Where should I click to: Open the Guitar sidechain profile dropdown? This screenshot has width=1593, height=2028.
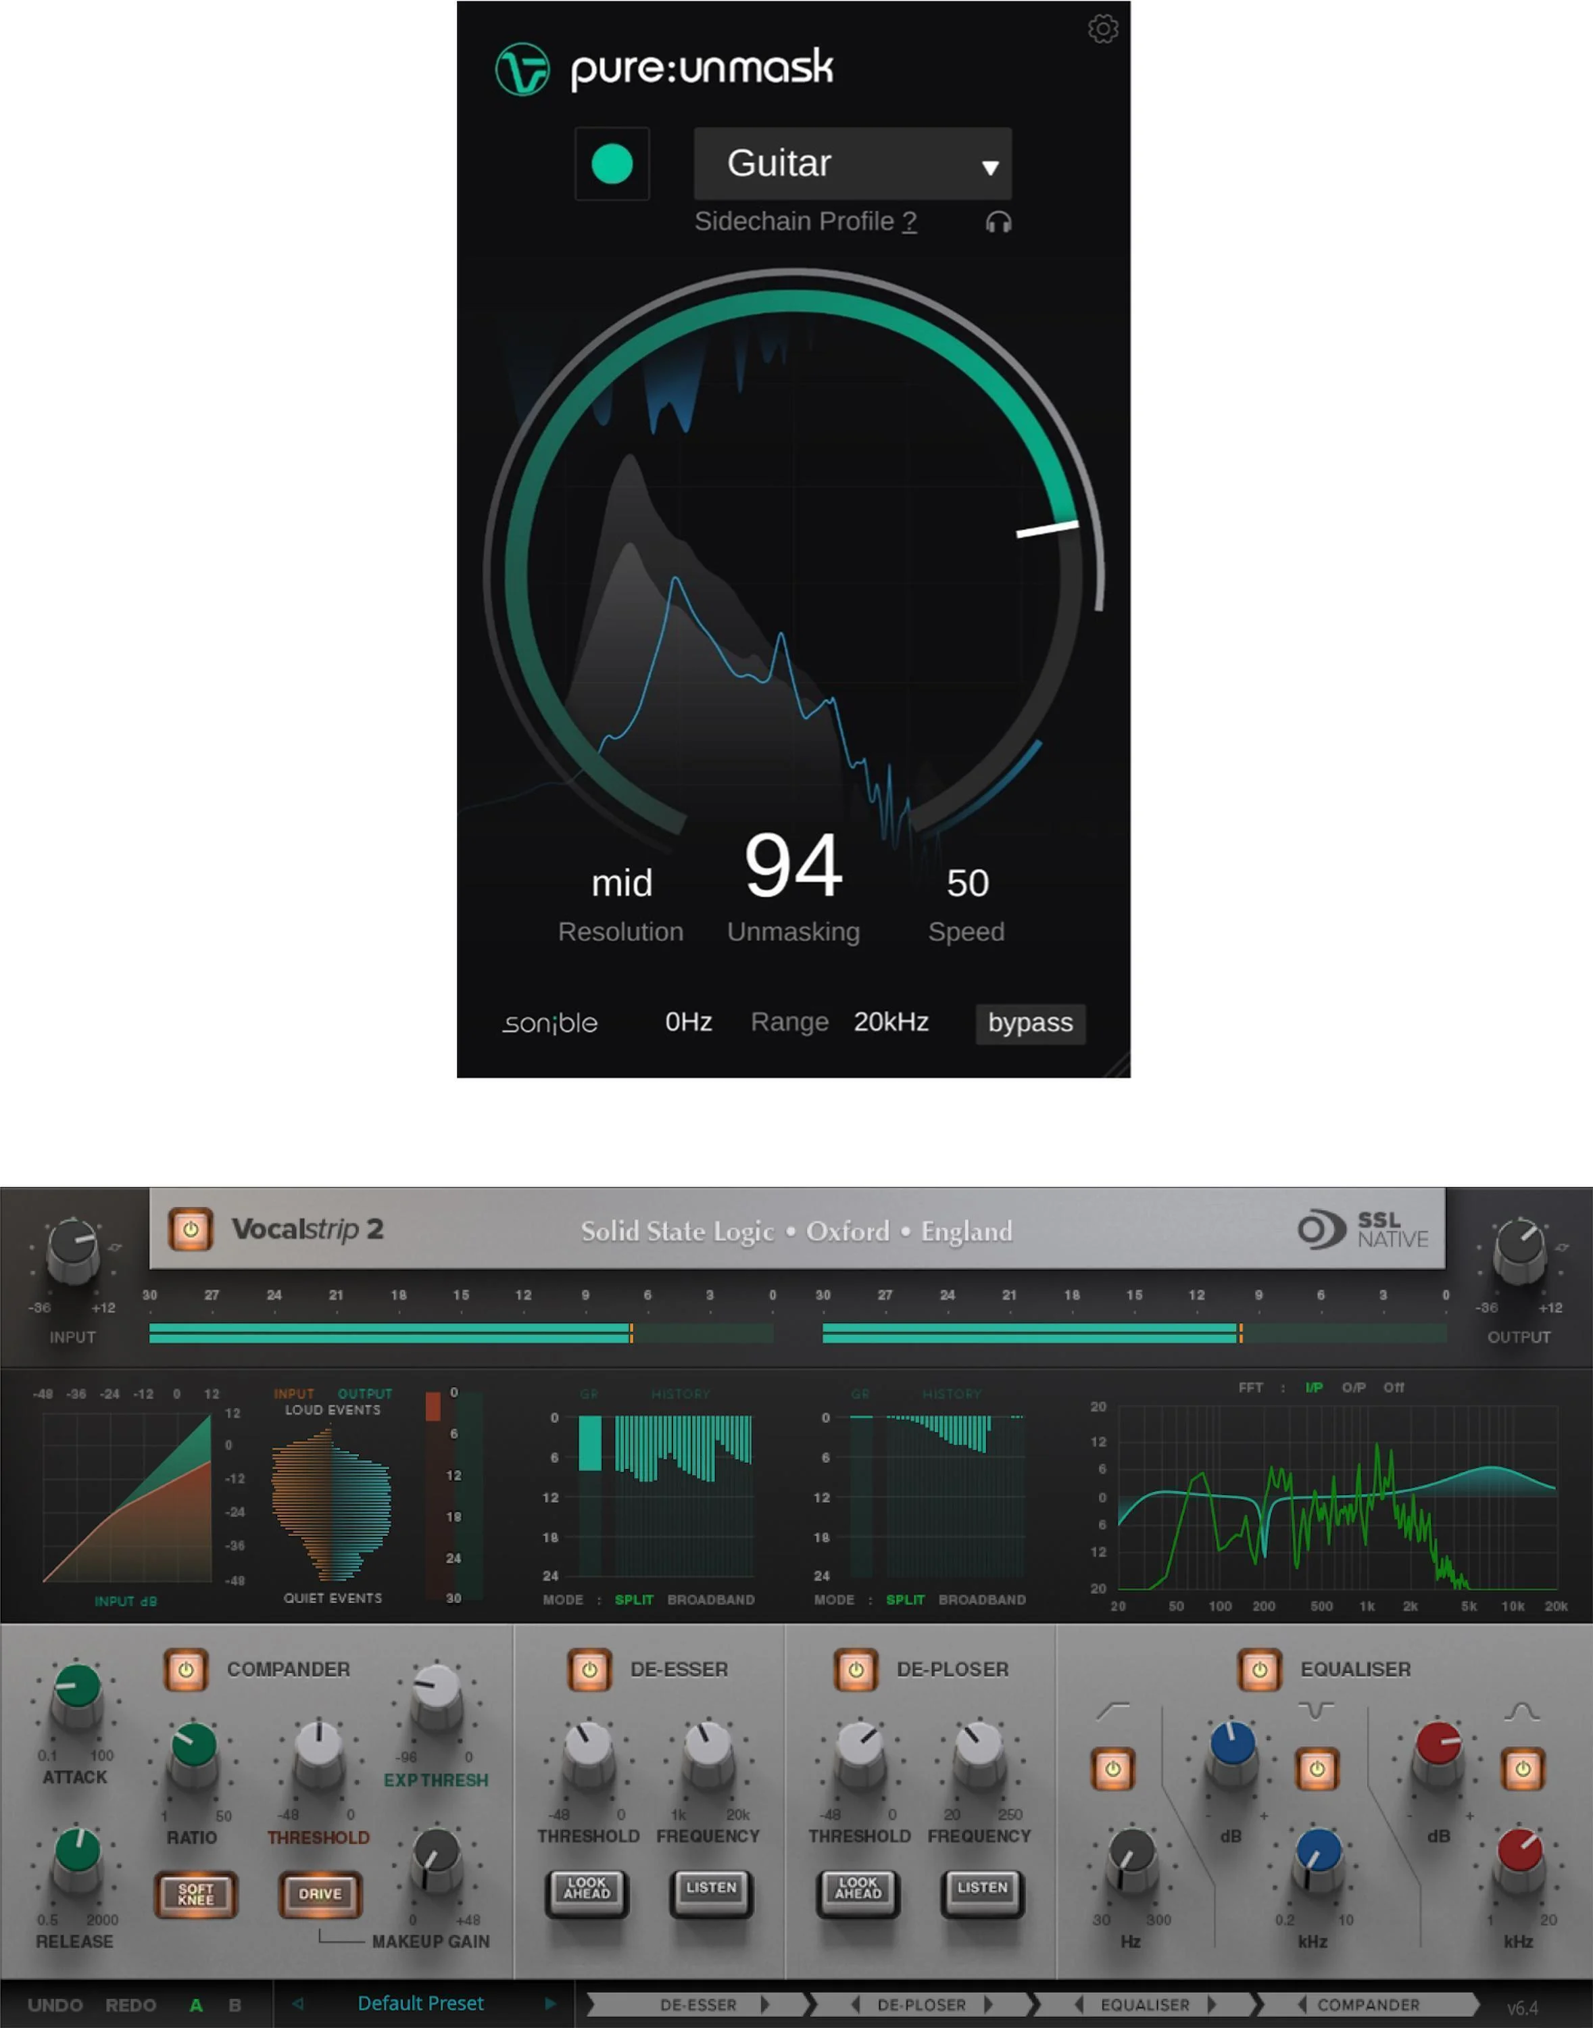click(852, 163)
